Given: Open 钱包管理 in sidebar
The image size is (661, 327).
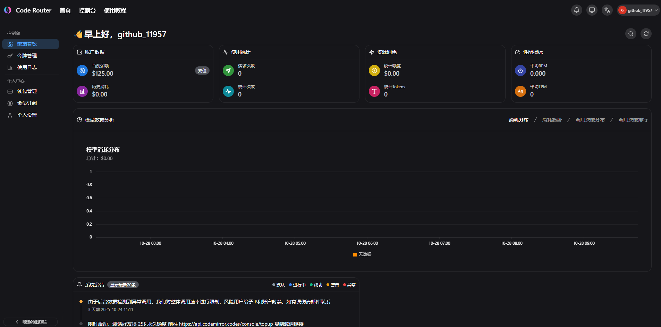Looking at the screenshot, I should (31, 91).
